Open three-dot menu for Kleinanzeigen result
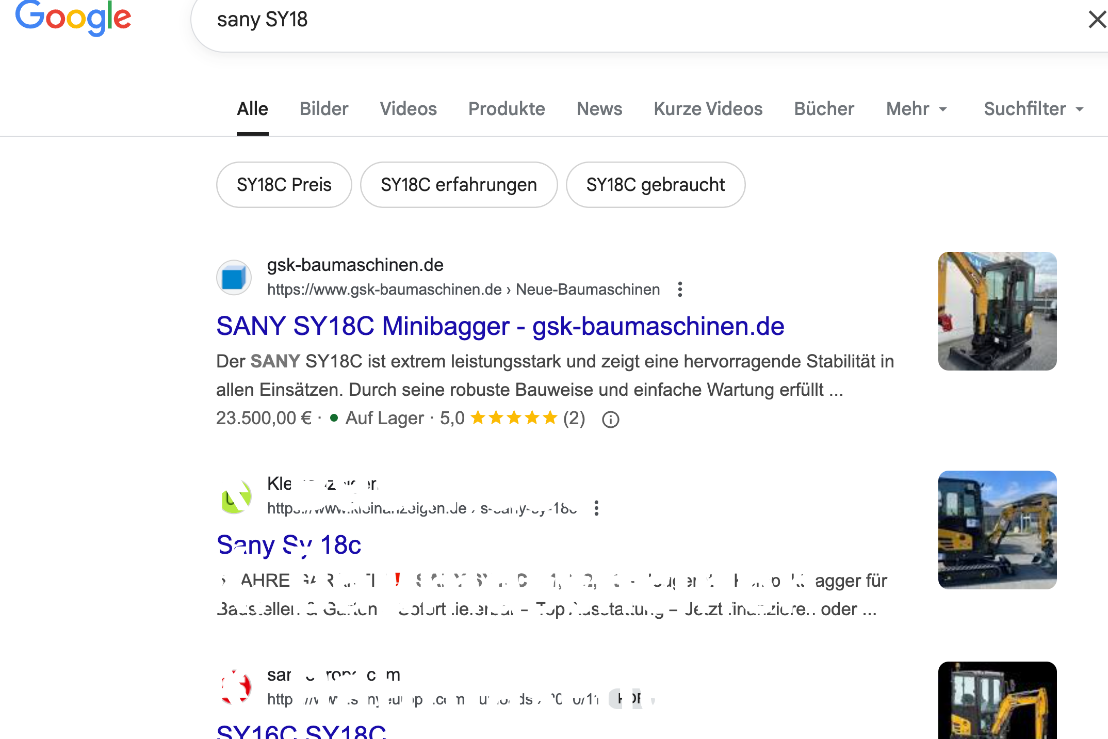 click(x=596, y=508)
